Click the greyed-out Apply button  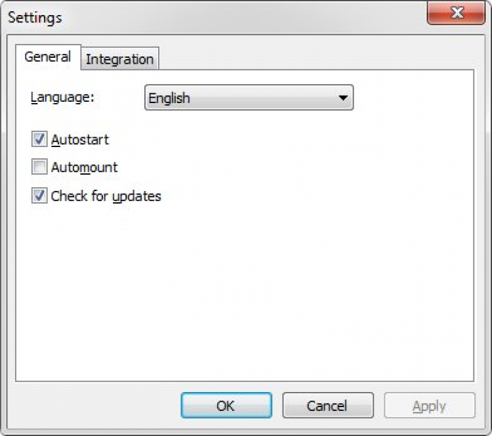[429, 406]
